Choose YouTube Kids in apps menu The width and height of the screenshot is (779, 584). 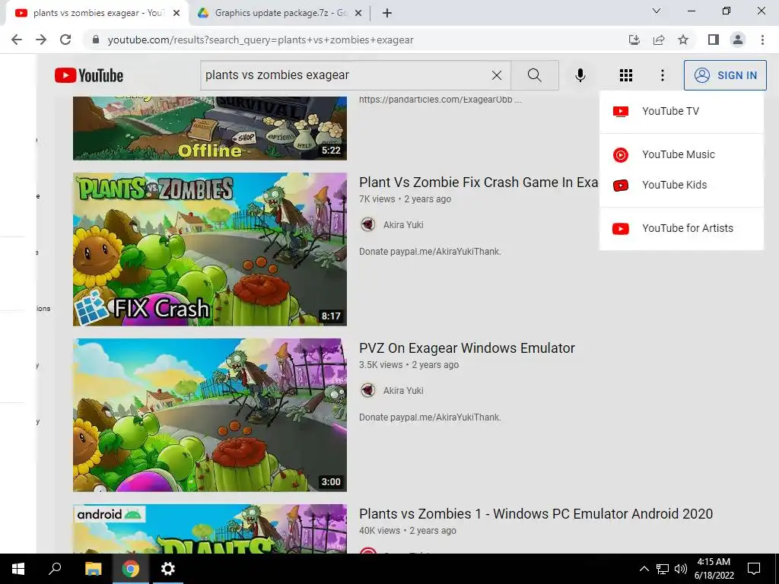pyautogui.click(x=681, y=185)
